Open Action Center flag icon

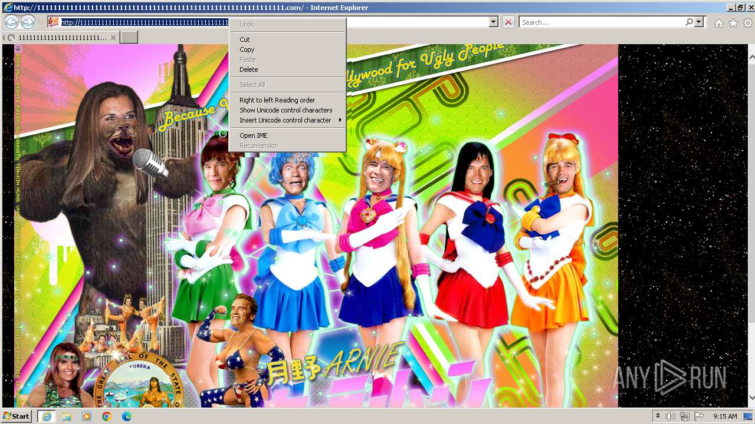pyautogui.click(x=699, y=416)
